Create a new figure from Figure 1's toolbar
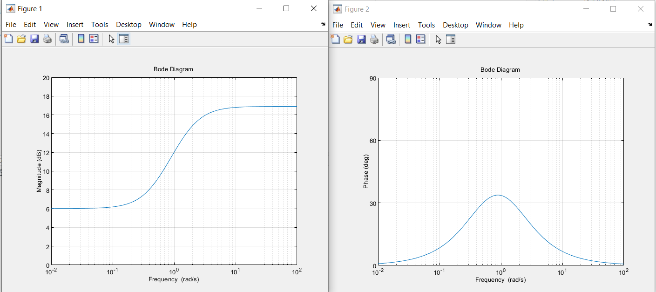The width and height of the screenshot is (656, 292). click(8, 39)
